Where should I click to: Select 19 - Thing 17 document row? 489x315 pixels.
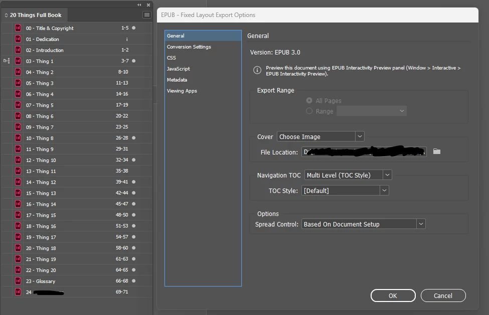coord(77,237)
